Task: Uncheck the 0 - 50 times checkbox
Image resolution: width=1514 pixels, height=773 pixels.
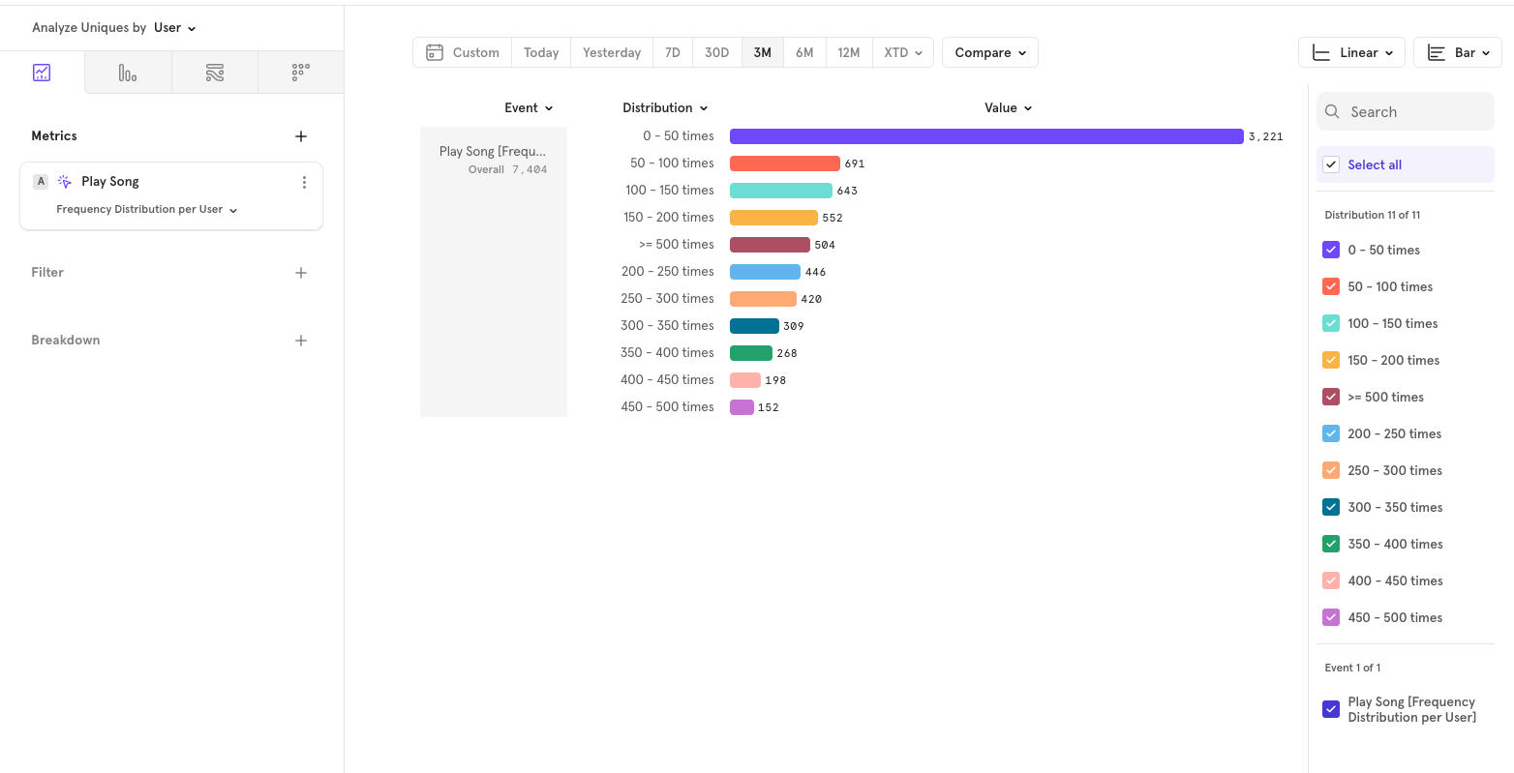Action: [1331, 250]
